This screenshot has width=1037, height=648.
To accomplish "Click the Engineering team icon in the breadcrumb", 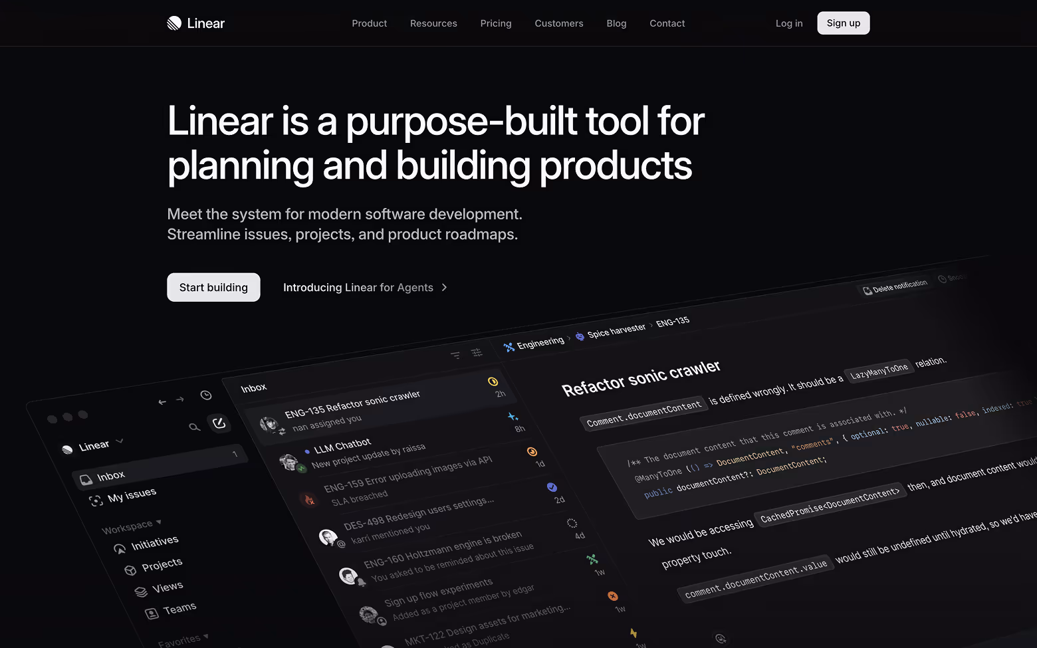I will point(508,347).
